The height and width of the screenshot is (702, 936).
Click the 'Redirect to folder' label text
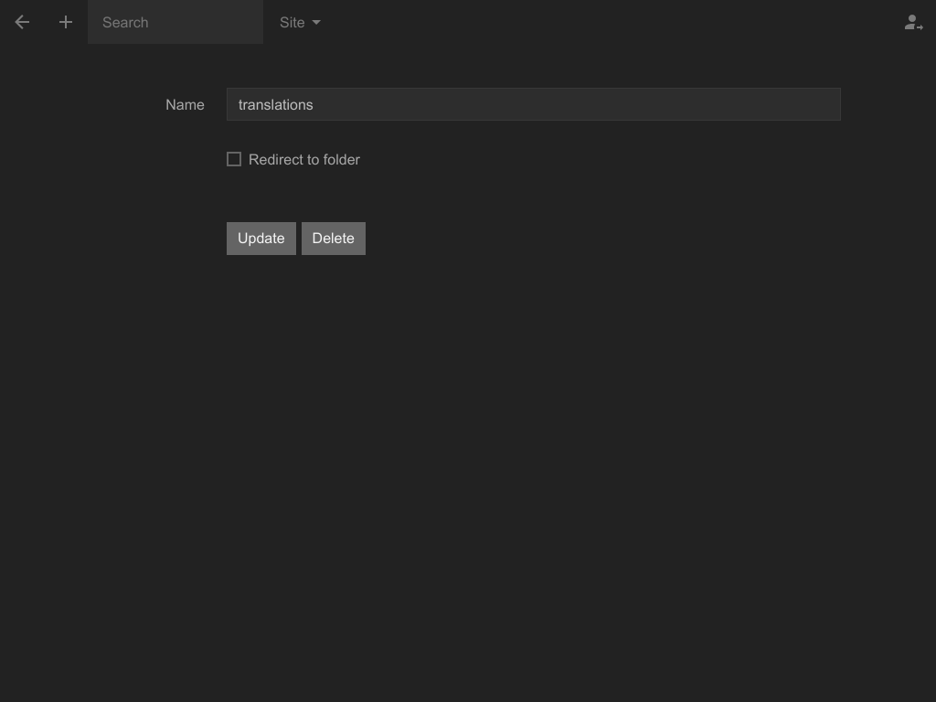(x=303, y=159)
